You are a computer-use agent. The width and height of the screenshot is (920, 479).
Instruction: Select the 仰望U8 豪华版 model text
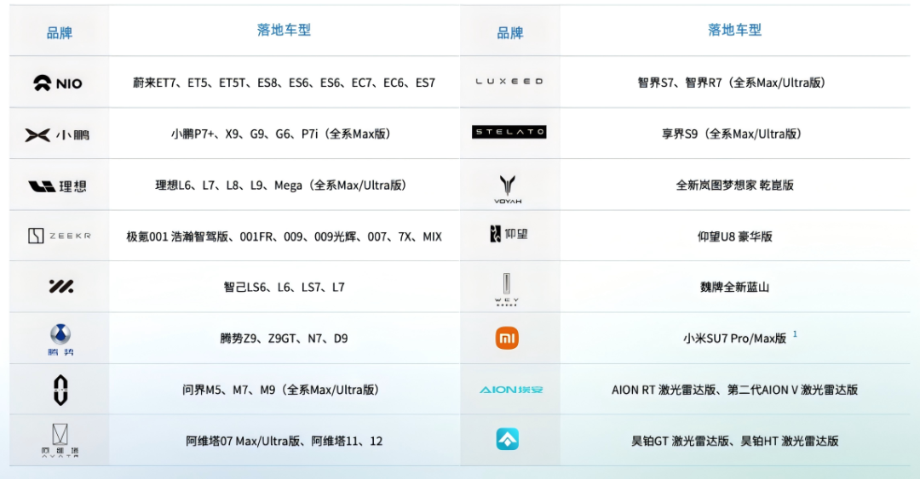click(x=734, y=237)
